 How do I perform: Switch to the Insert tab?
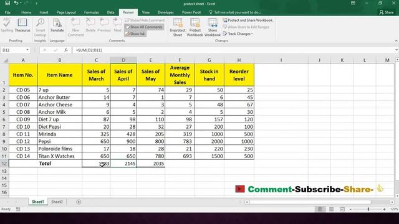coord(44,12)
